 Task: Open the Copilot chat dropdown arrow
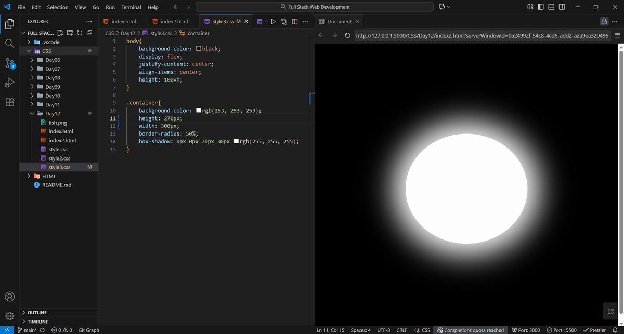pos(449,7)
